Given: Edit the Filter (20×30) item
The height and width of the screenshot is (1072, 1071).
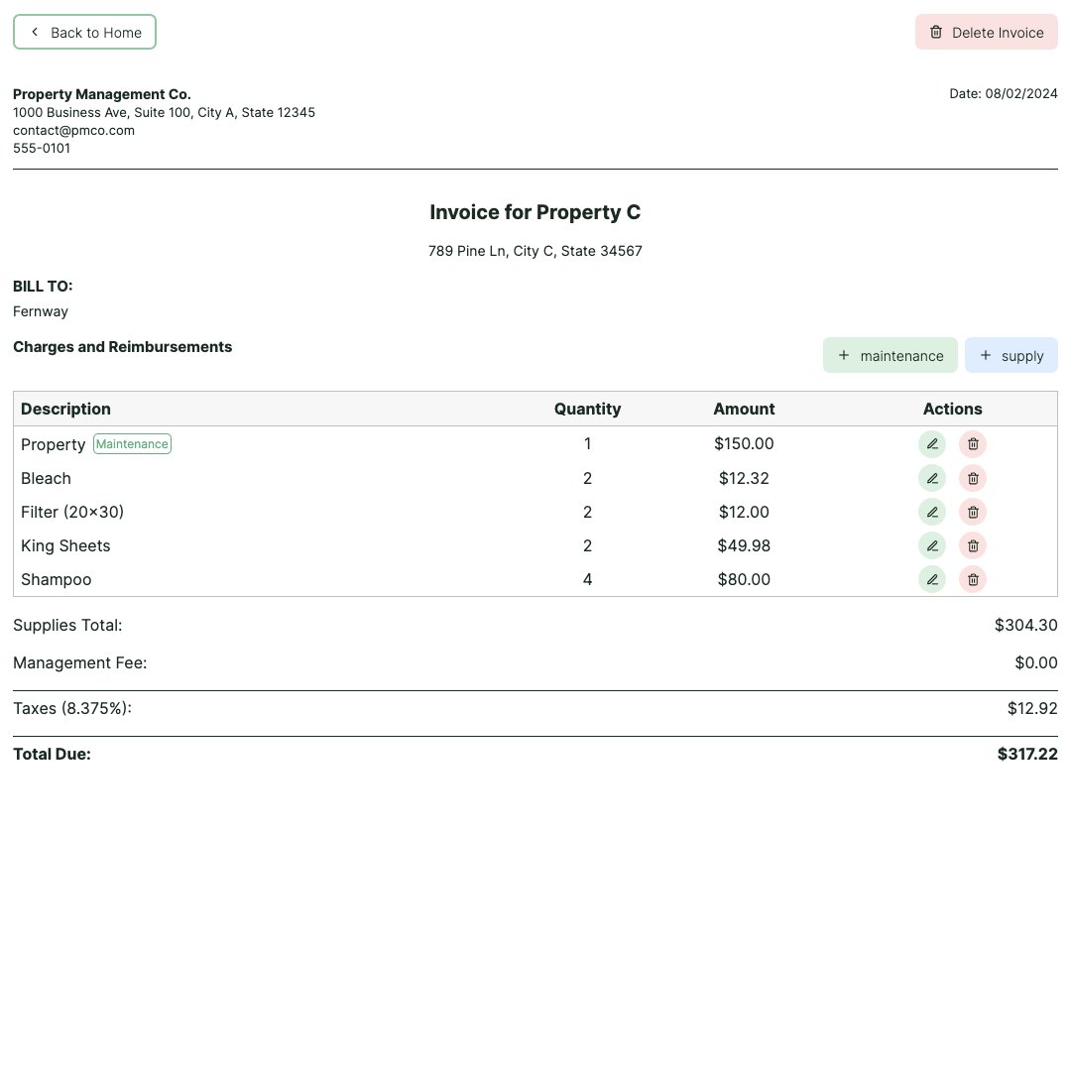Looking at the screenshot, I should click(931, 512).
